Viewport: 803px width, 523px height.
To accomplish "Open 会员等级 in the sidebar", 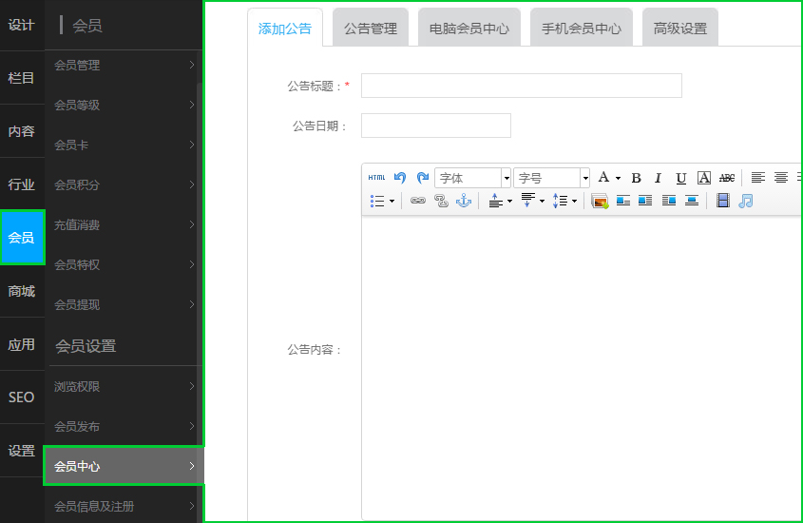I will tap(124, 106).
